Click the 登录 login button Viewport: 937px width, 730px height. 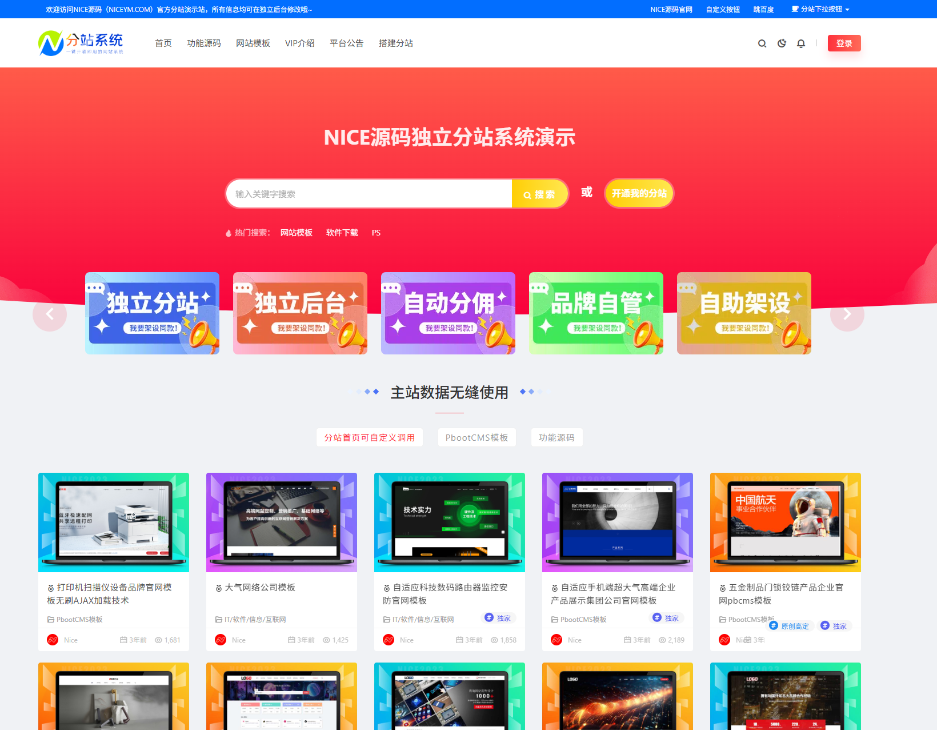(x=844, y=43)
